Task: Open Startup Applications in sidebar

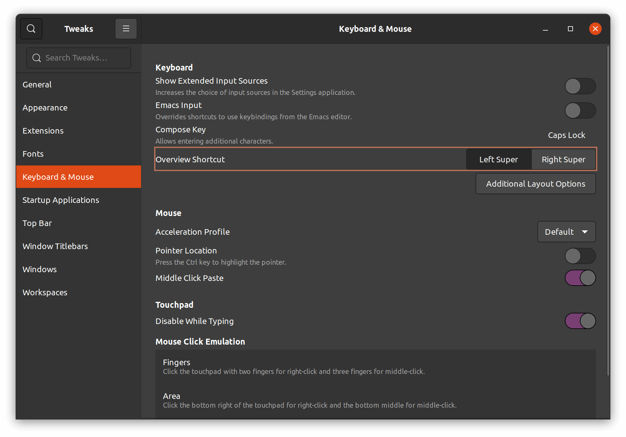Action: [61, 200]
